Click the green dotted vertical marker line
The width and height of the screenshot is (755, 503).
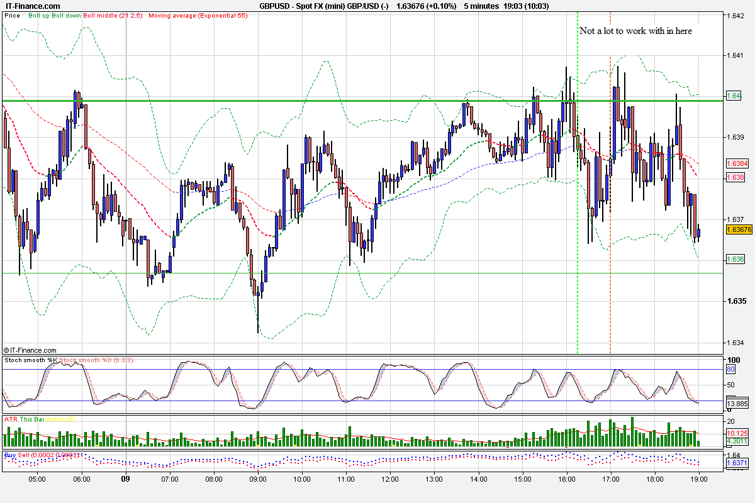coord(578,182)
